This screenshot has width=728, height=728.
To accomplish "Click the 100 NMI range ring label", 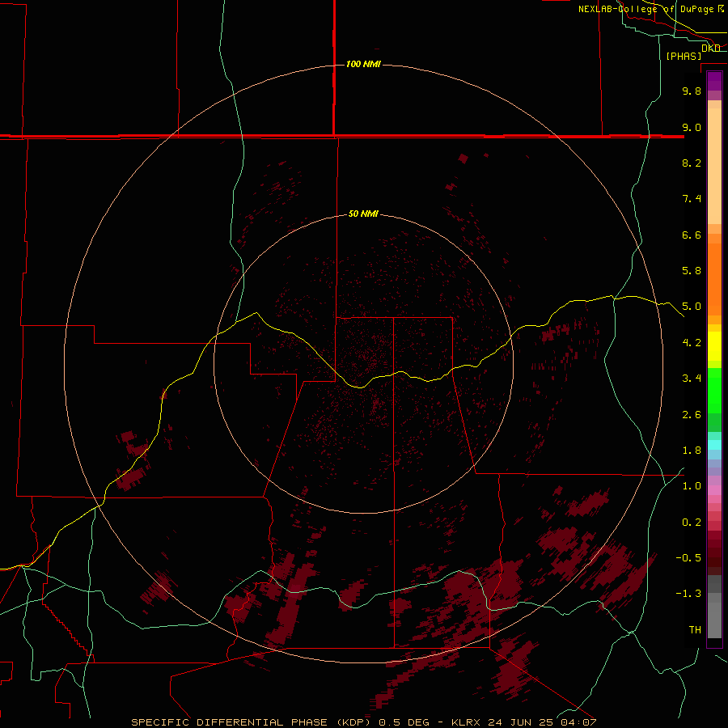I will [x=363, y=64].
